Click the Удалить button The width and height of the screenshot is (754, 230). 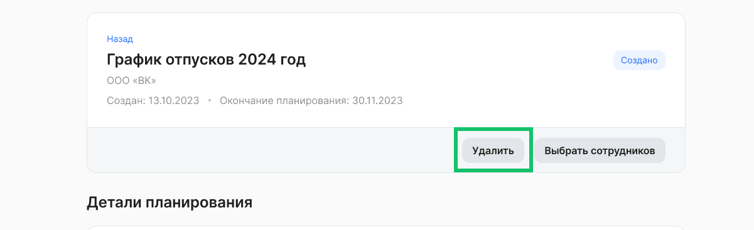[x=493, y=150]
